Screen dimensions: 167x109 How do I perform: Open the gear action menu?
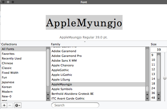[18, 105]
